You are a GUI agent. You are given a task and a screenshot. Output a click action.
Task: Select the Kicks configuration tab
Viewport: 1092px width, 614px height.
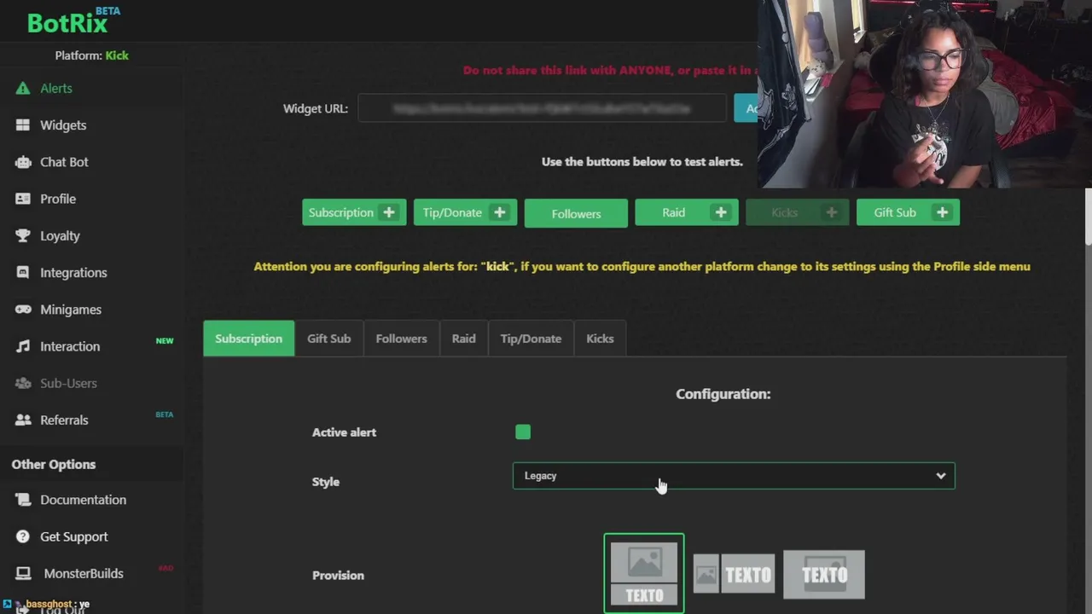(600, 339)
